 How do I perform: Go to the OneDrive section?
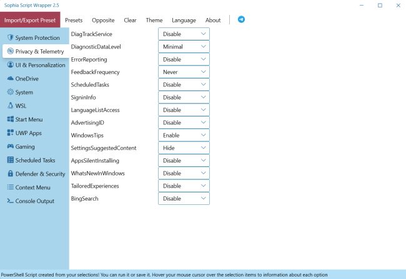click(x=35, y=78)
